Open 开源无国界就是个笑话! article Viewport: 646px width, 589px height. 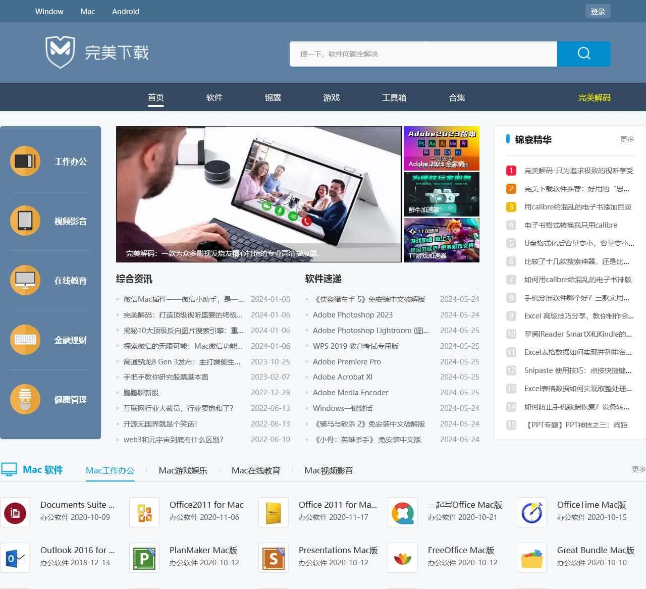tap(160, 424)
